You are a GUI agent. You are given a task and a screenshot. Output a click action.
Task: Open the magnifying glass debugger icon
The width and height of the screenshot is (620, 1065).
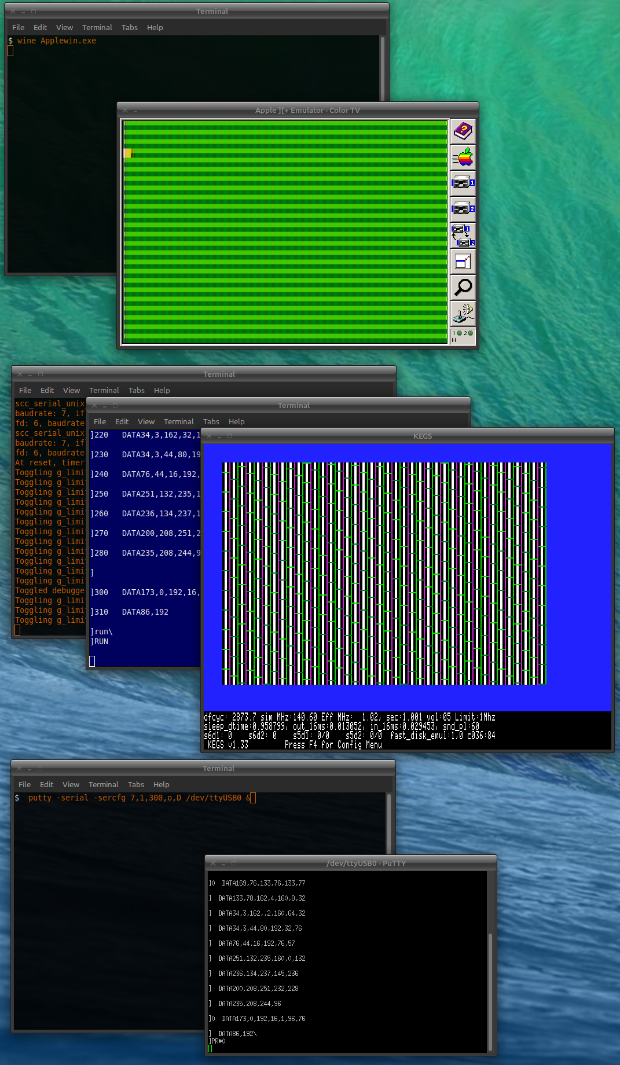click(x=463, y=287)
